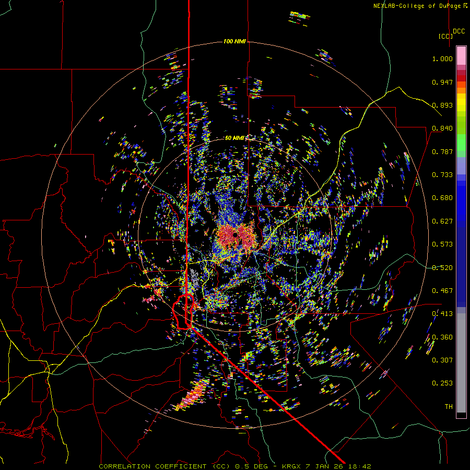Image resolution: width=470 pixels, height=470 pixels.
Task: Select the 0.360 scale value
Action: [x=442, y=337]
